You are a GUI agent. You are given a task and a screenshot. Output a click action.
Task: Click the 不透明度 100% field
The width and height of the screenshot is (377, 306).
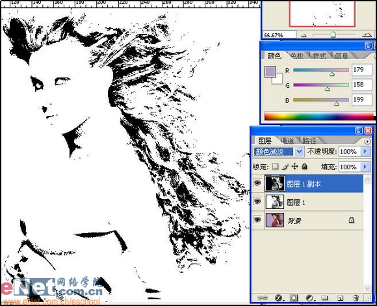tap(350, 152)
